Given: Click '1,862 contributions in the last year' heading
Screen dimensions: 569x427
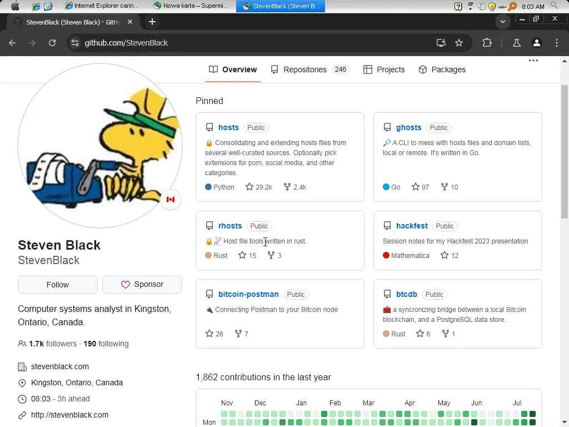Looking at the screenshot, I should [263, 378].
